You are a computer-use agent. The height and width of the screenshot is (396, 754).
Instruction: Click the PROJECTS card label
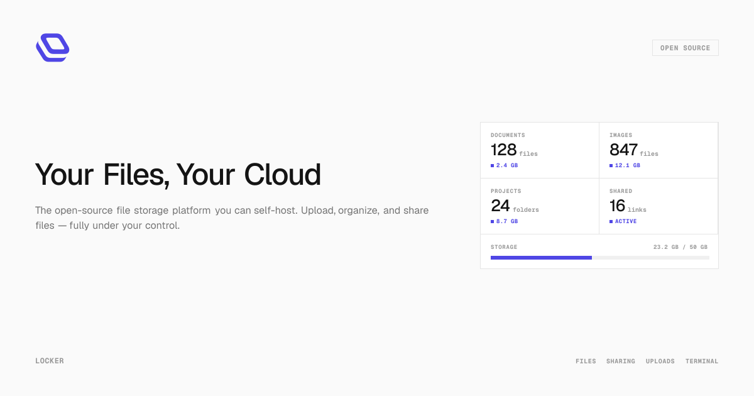506,191
